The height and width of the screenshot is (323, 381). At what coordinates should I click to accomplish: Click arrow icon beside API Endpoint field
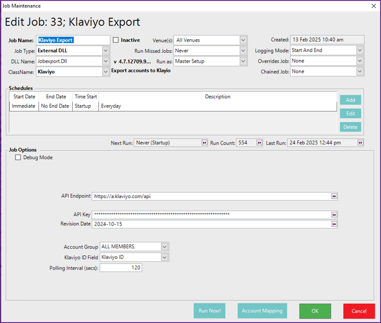[334, 196]
